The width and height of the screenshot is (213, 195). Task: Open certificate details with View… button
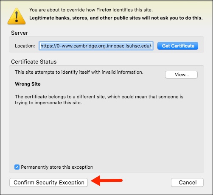181,75
